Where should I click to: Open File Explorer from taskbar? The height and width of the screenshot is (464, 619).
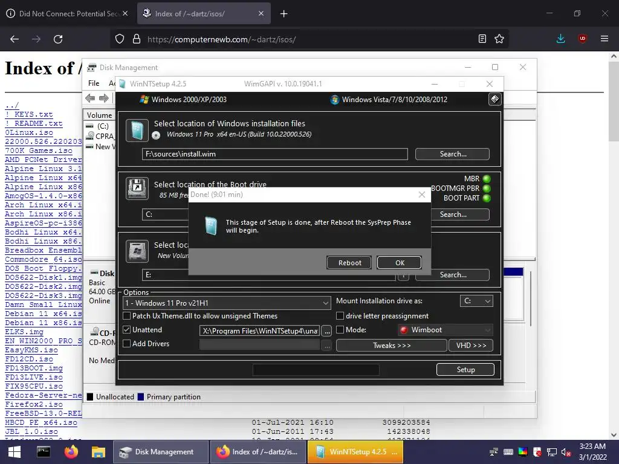[x=99, y=452]
